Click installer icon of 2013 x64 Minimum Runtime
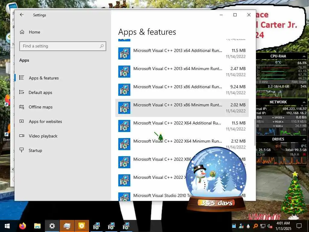This screenshot has width=309, height=232. 124,72
